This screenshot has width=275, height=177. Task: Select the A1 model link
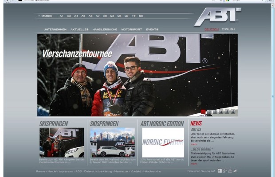pos(61,16)
